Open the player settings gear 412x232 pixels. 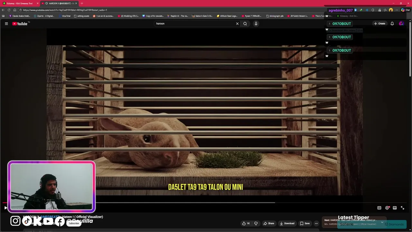pos(387,208)
